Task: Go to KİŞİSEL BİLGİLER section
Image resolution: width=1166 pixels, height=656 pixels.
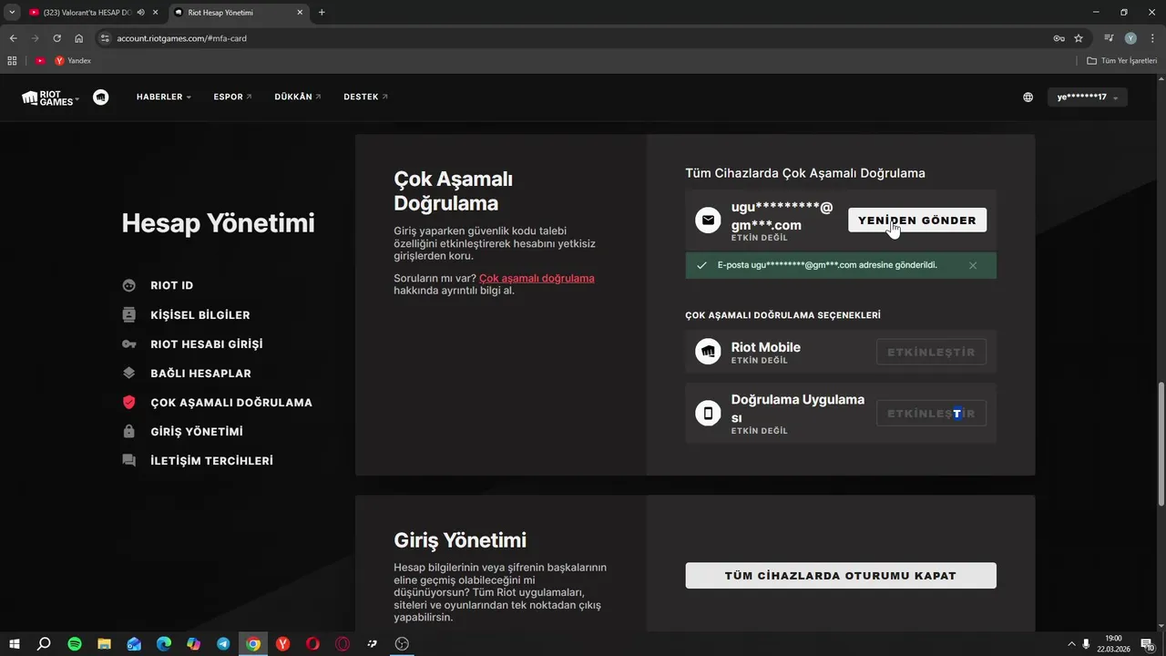Action: click(x=200, y=314)
